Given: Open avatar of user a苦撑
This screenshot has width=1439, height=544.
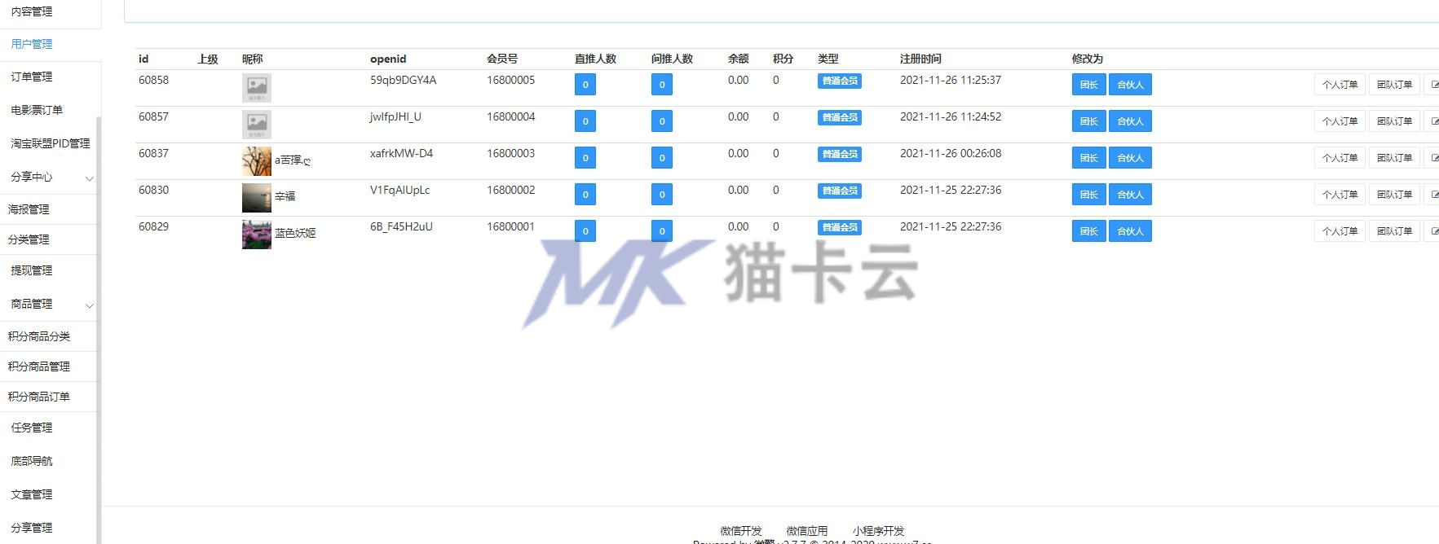Looking at the screenshot, I should [x=257, y=161].
